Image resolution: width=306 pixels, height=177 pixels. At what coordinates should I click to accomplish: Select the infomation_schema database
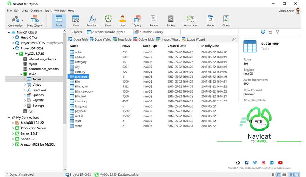pos(40,59)
